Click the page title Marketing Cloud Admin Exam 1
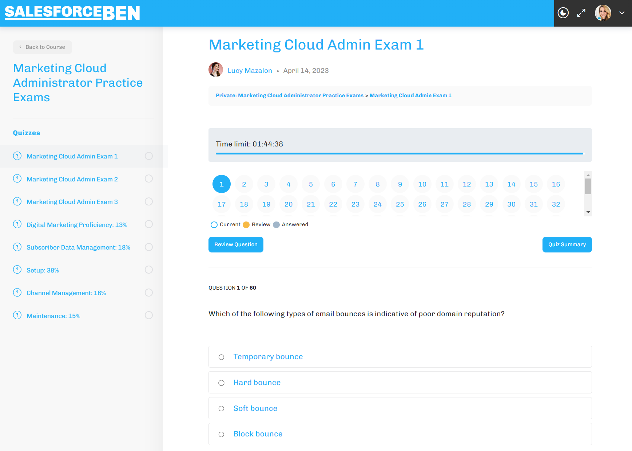Image resolution: width=632 pixels, height=451 pixels. point(316,45)
